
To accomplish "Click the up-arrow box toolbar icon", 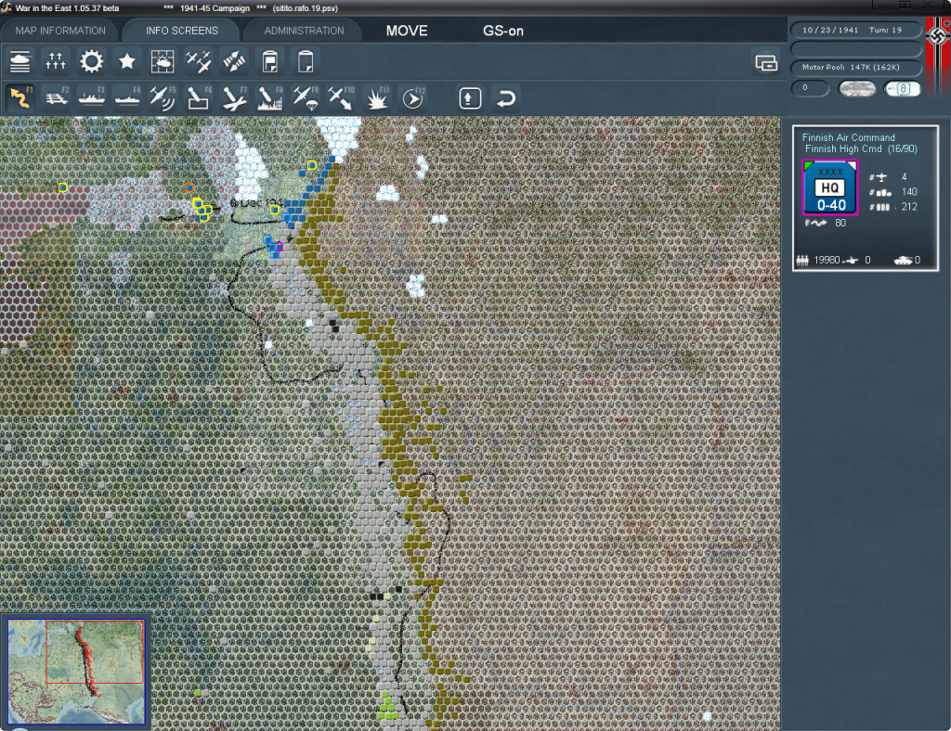I will (x=470, y=98).
